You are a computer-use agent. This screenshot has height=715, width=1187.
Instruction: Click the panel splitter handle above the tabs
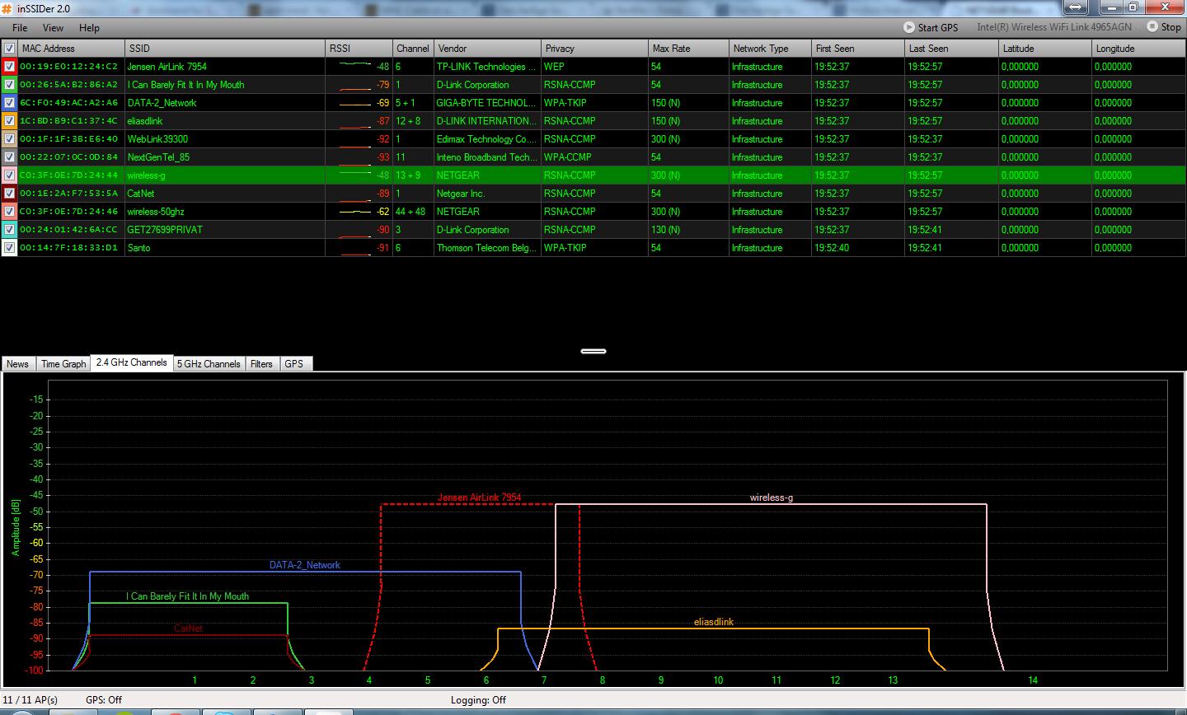(x=593, y=351)
